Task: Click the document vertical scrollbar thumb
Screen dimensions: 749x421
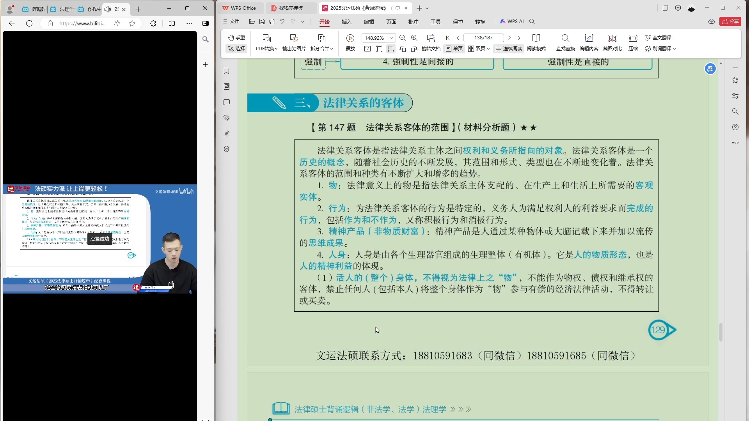Action: coord(721,332)
